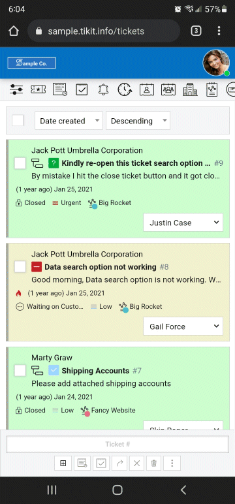Open the companies building icon
Image resolution: width=235 pixels, height=504 pixels.
coord(191,89)
